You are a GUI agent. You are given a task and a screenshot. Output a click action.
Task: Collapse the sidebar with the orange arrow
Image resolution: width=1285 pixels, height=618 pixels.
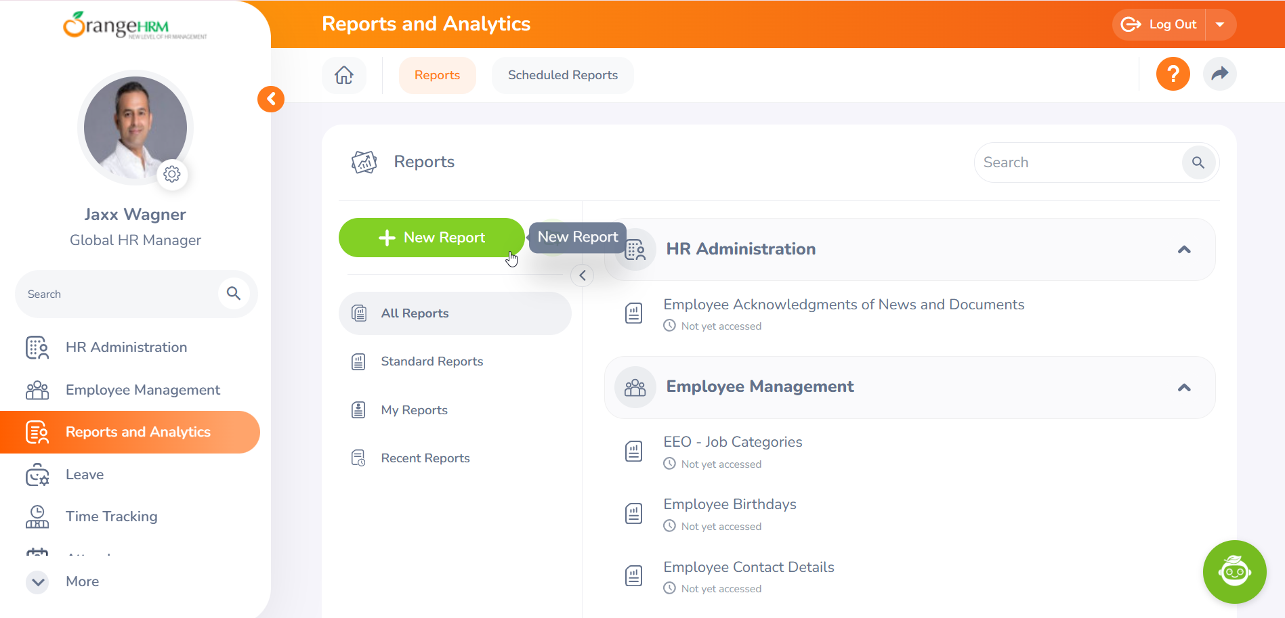(270, 99)
